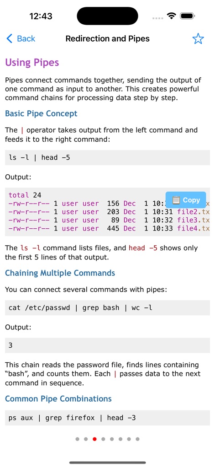
Task: Jump to the last page dot
Action: pyautogui.click(x=137, y=439)
